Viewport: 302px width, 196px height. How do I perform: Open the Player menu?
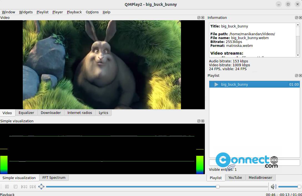(57, 12)
